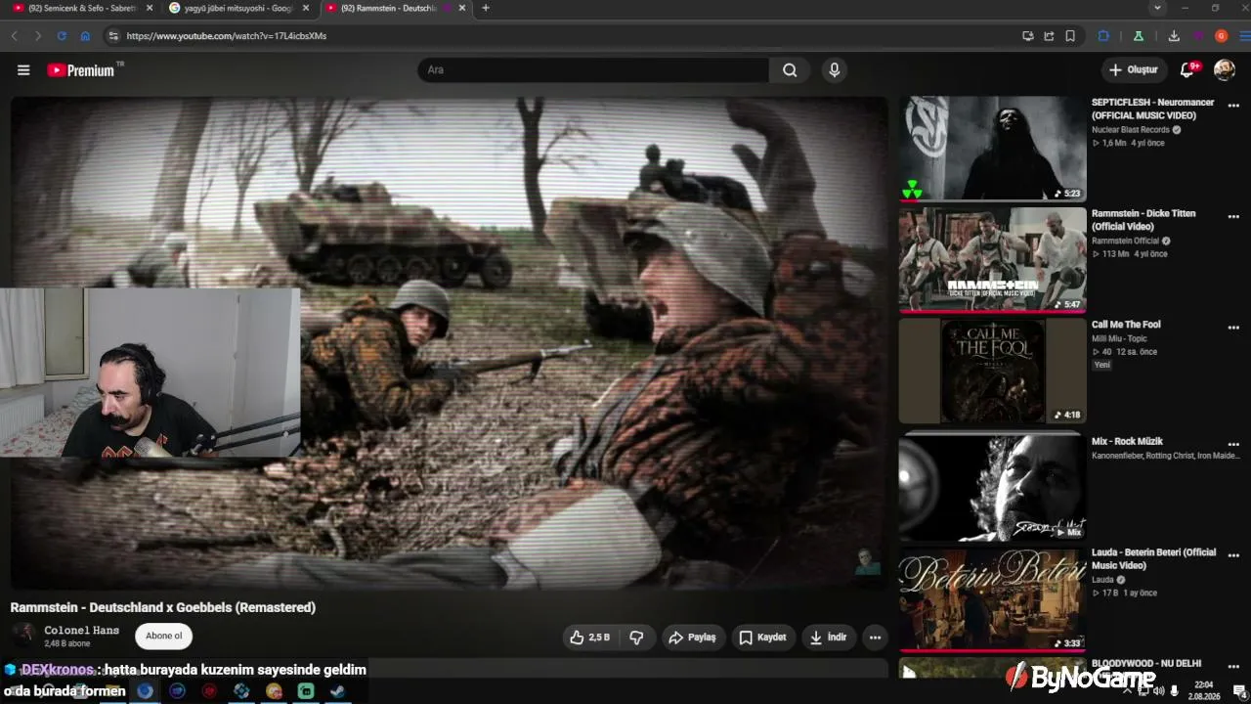Open options for SEPTICFLESH Neuromancer video
The image size is (1251, 704).
pyautogui.click(x=1233, y=106)
